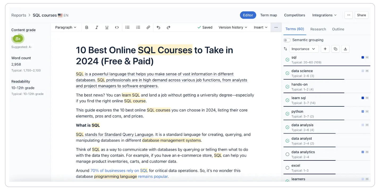
Task: Undo the last edit
Action: tap(158, 27)
